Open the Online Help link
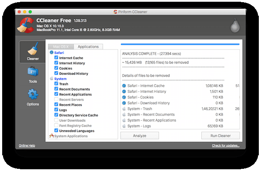 pyautogui.click(x=27, y=145)
